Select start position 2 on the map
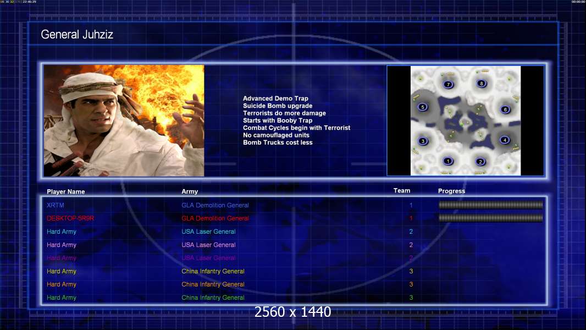The height and width of the screenshot is (330, 586). click(x=480, y=162)
